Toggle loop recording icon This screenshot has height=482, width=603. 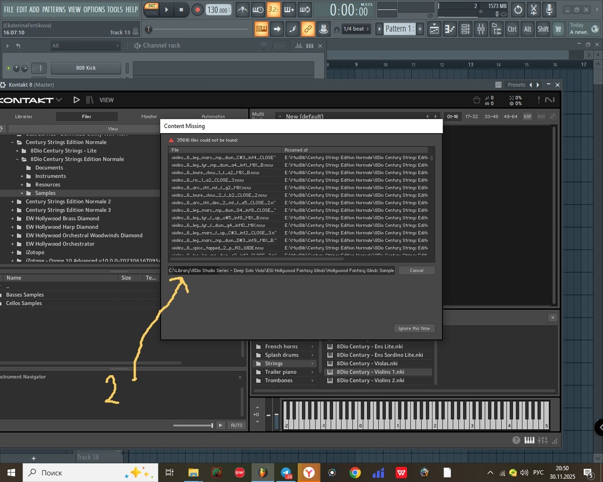(305, 10)
